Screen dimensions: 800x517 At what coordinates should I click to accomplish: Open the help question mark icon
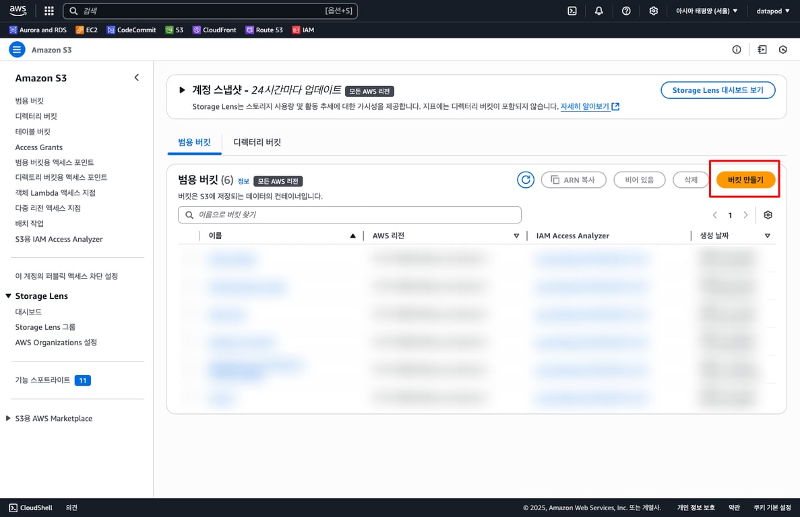(626, 11)
